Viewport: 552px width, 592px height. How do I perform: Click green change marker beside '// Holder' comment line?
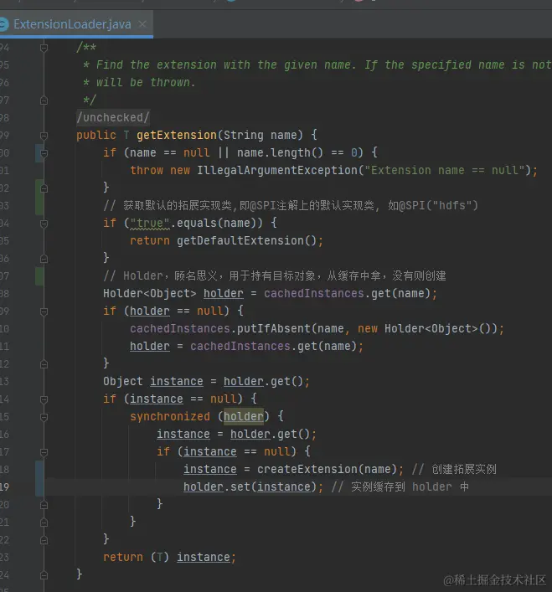[39, 276]
